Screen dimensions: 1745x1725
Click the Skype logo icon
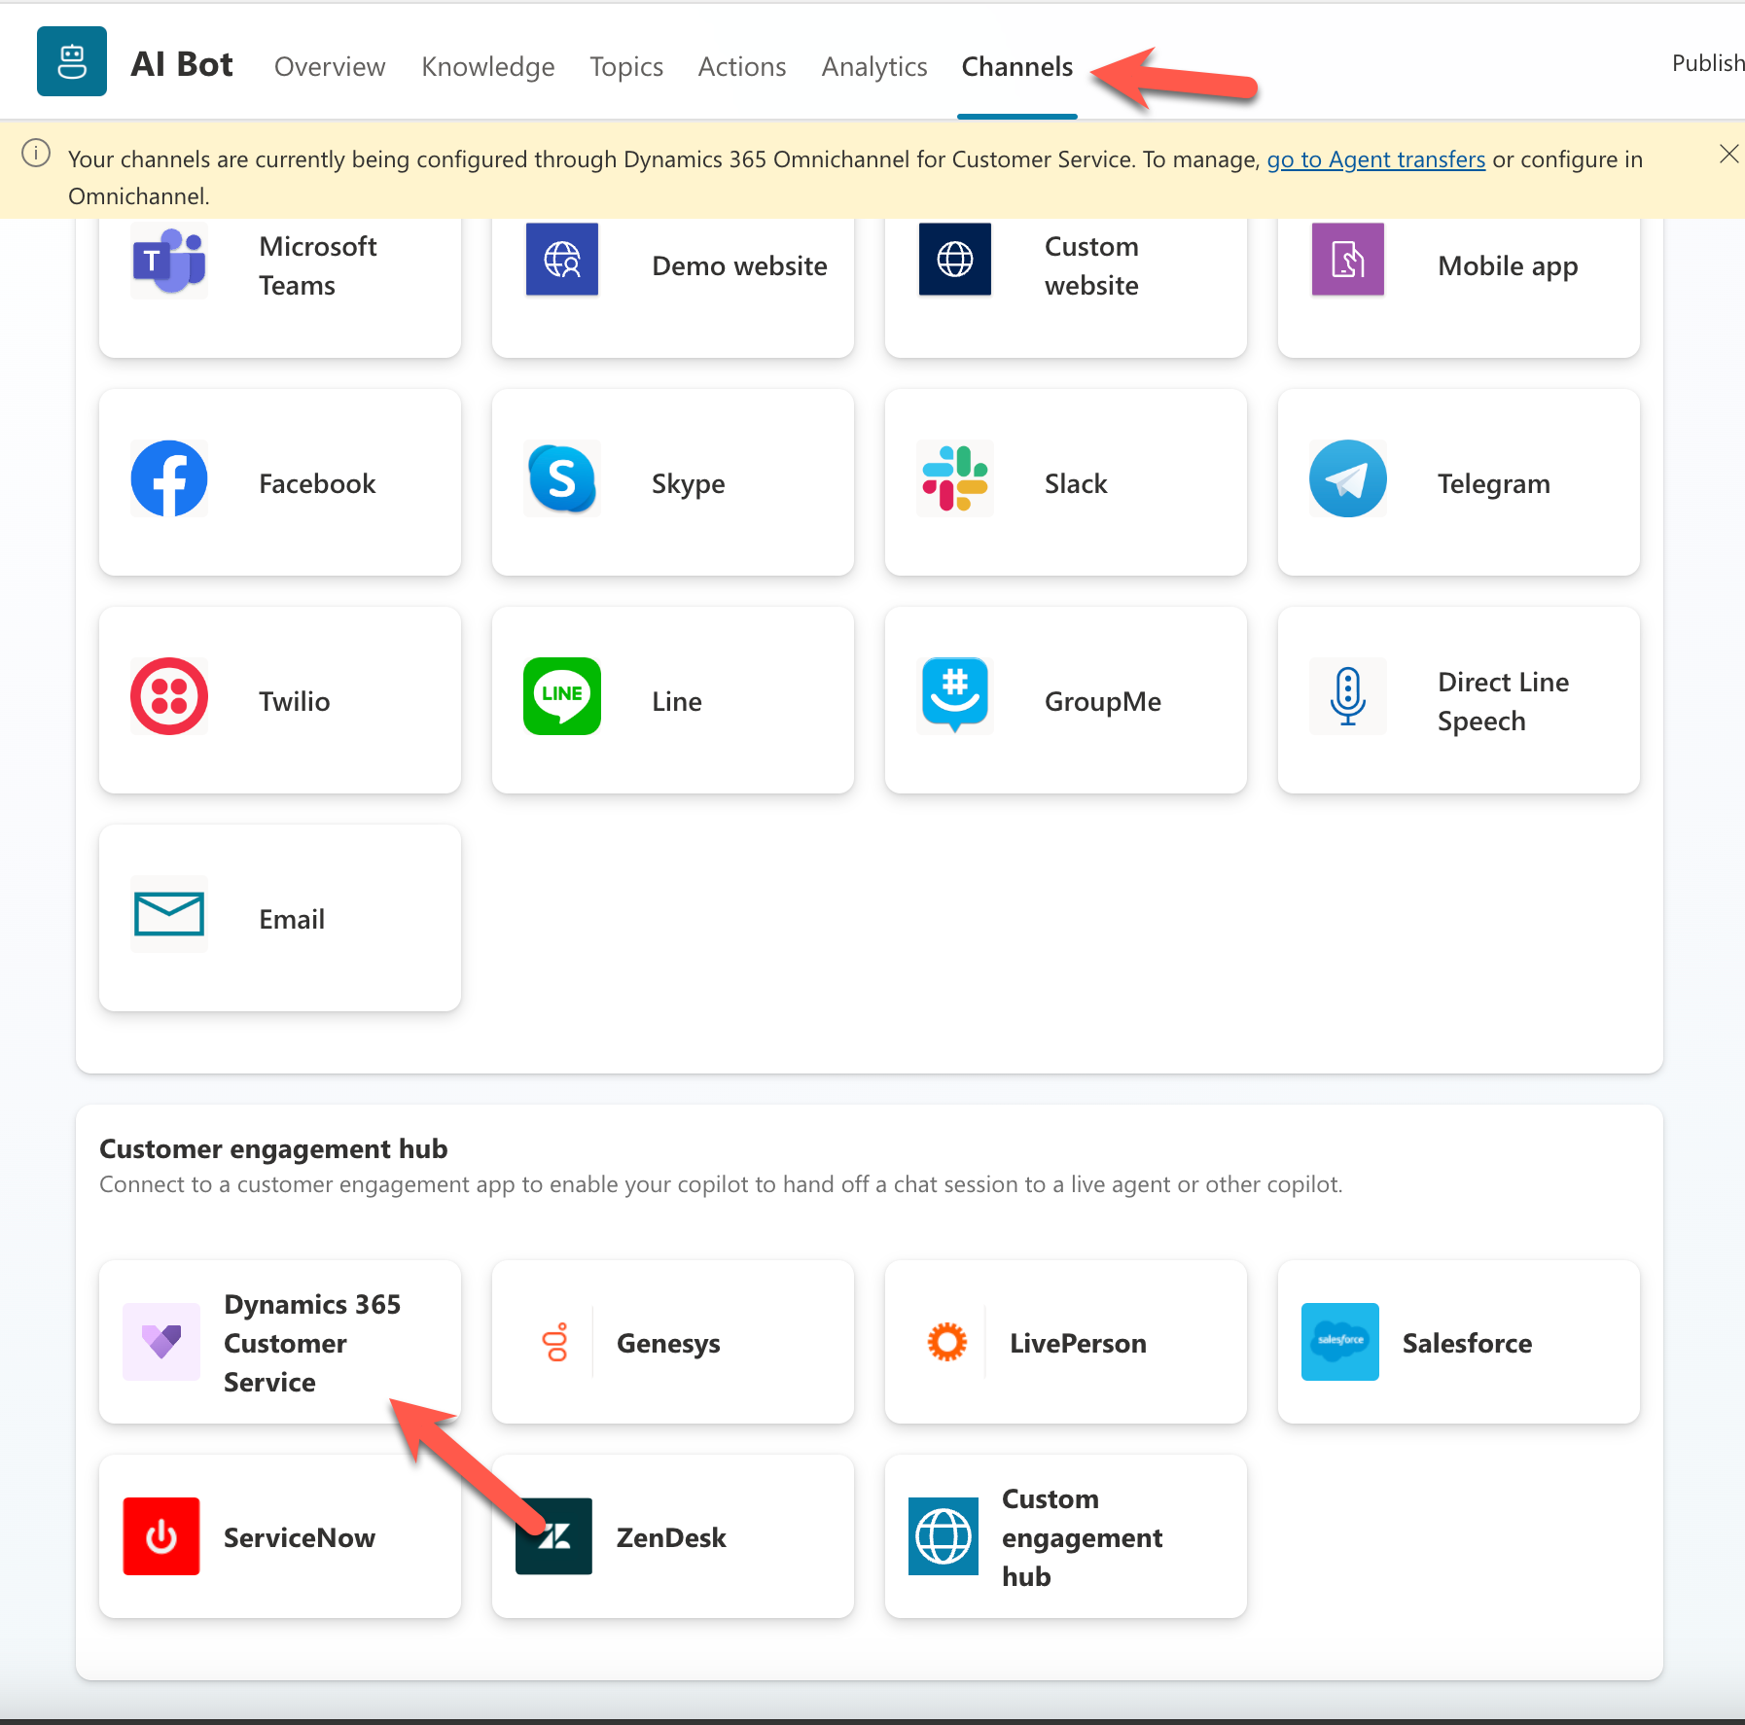coord(562,478)
